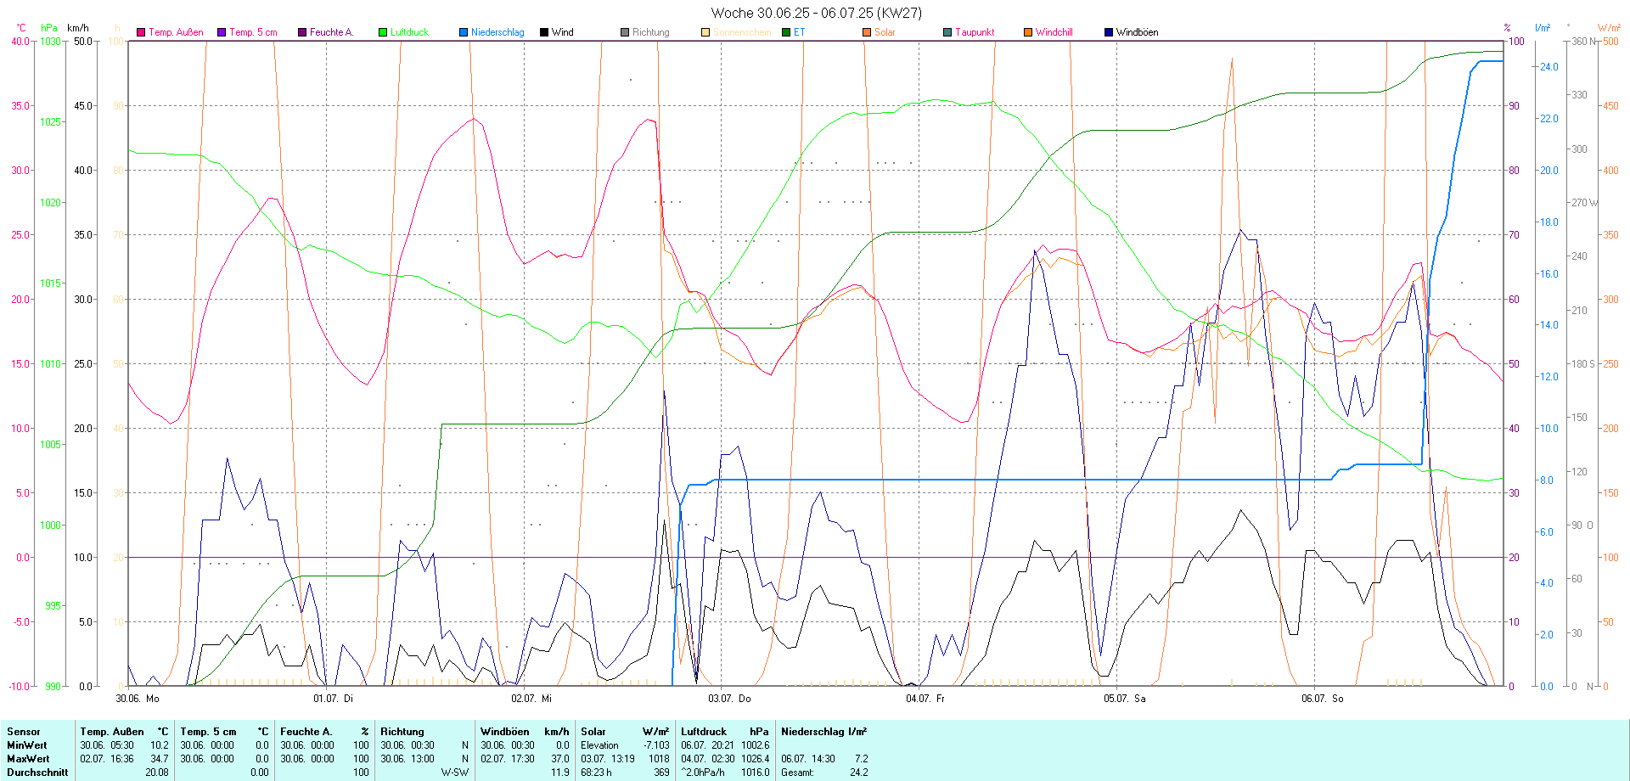
Task: Click the dark blue Windböen legend square
Action: pos(1109,32)
